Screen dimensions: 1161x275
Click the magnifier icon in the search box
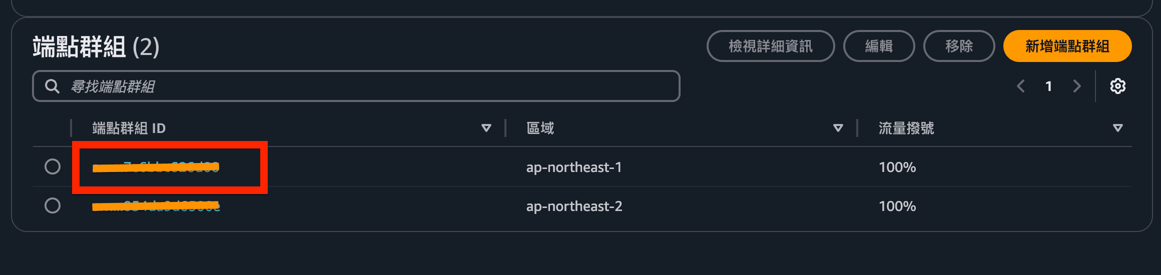pos(52,86)
